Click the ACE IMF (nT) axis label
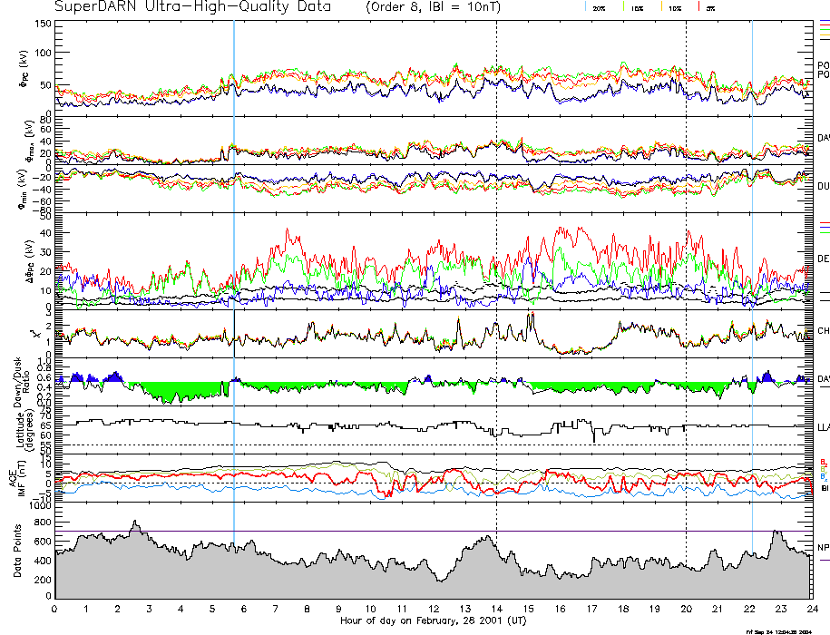The width and height of the screenshot is (830, 635). tap(18, 476)
